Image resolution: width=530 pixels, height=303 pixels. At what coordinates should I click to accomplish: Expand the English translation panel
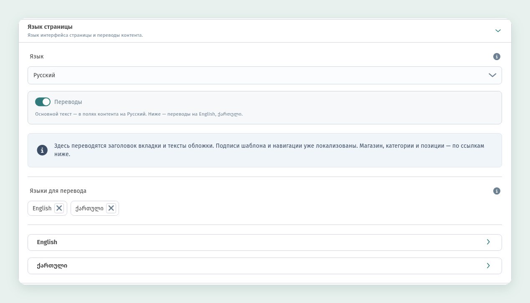point(265,242)
